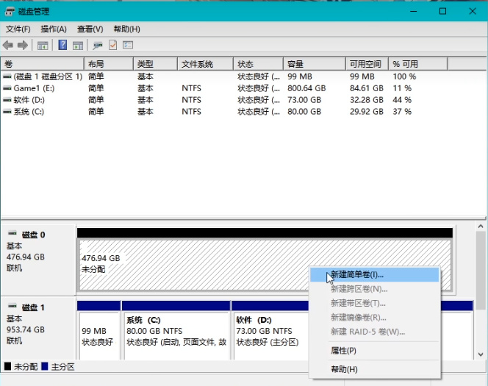Select the 99 MB partition on 磁盘 1
Viewport: 488px width, 386px height.
[x=99, y=335]
